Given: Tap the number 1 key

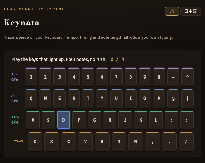Looking at the screenshot, I should coord(31,77).
